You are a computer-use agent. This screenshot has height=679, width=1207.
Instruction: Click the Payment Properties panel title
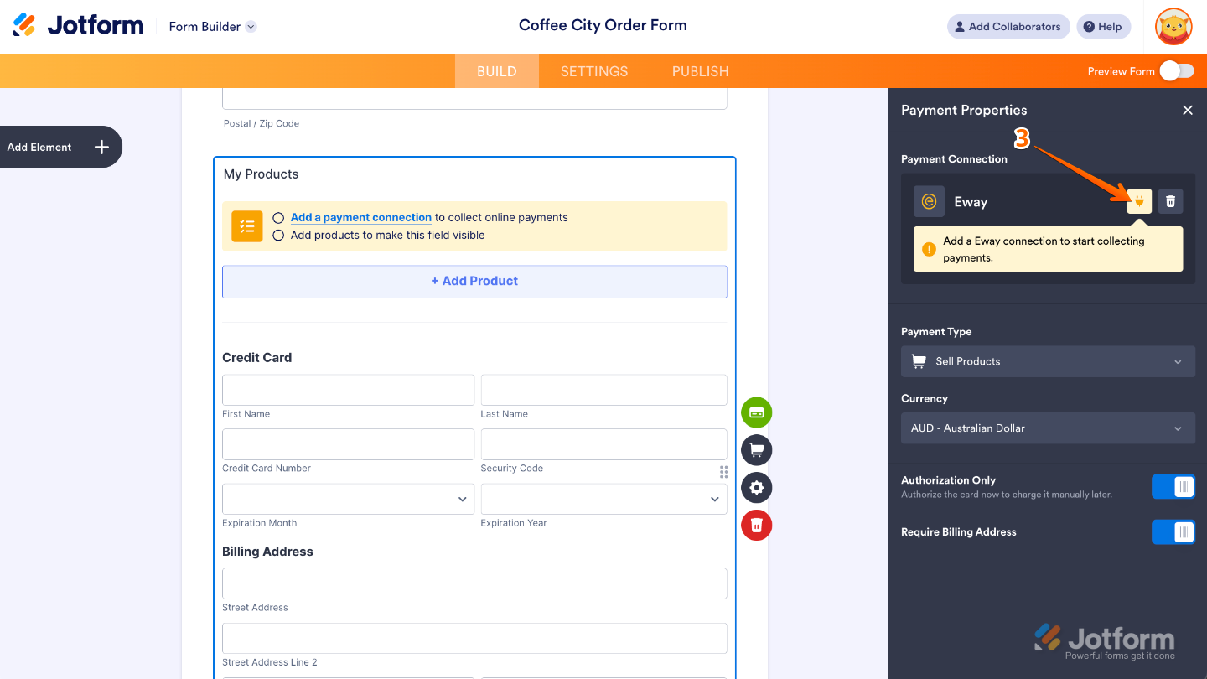click(x=964, y=110)
